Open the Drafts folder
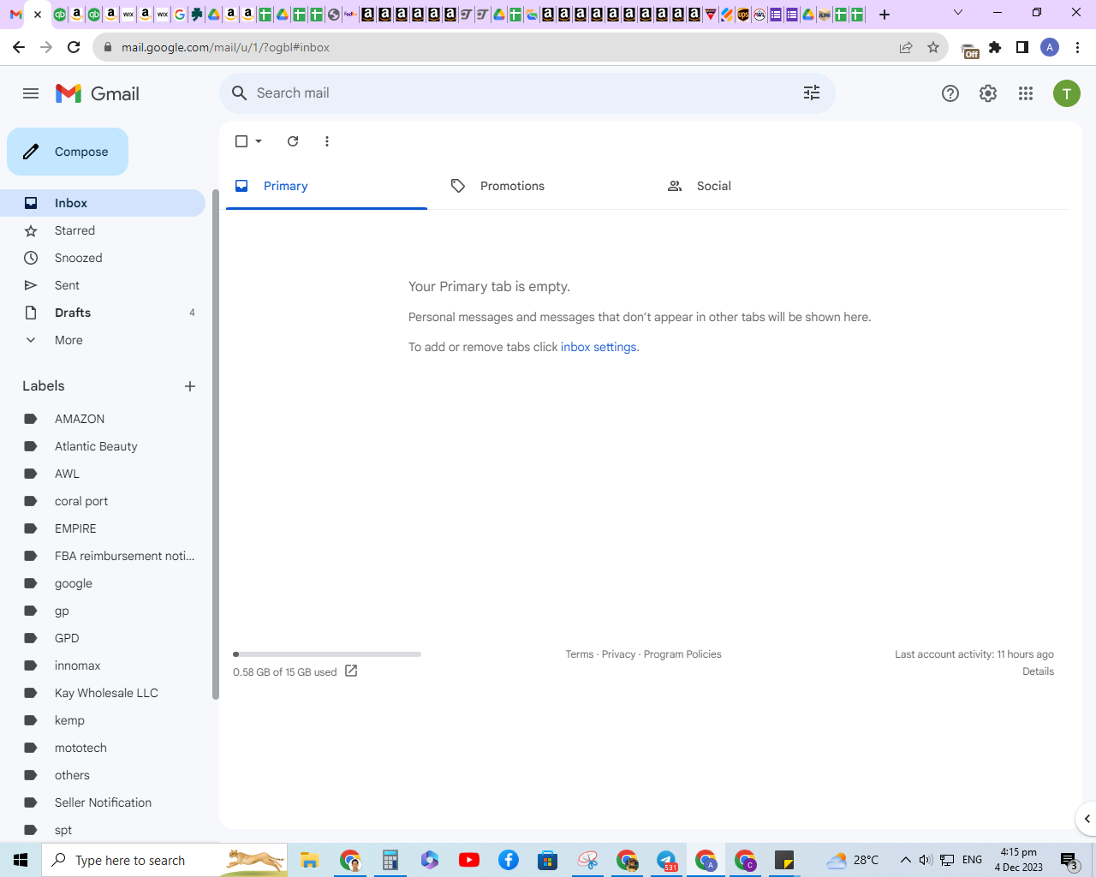This screenshot has width=1096, height=877. 103,313
